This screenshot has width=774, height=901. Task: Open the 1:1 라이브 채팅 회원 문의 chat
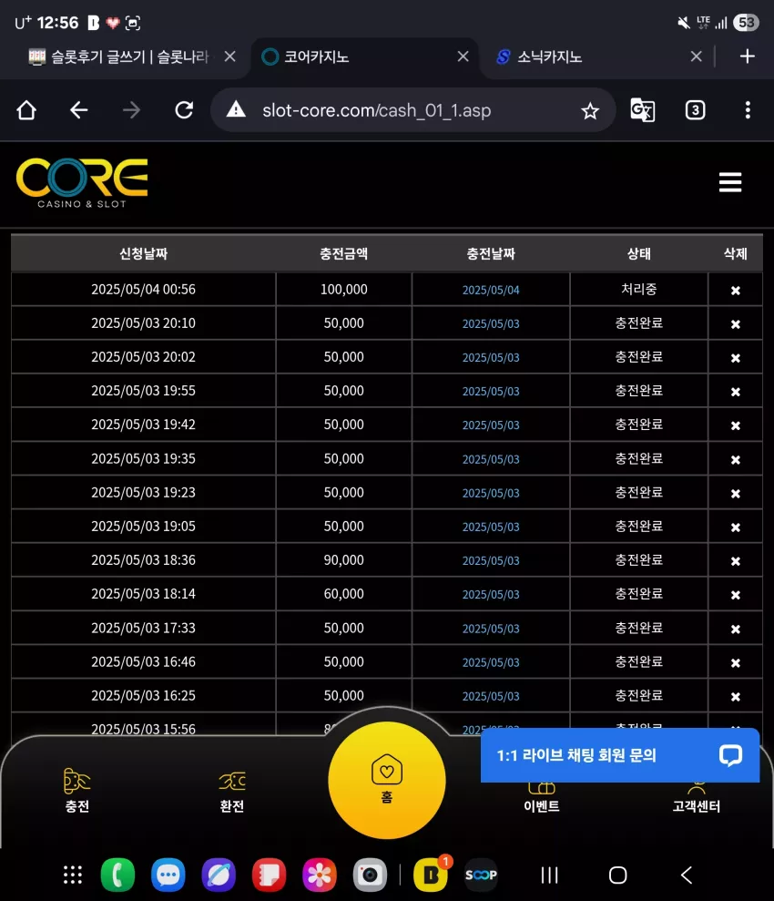[620, 755]
